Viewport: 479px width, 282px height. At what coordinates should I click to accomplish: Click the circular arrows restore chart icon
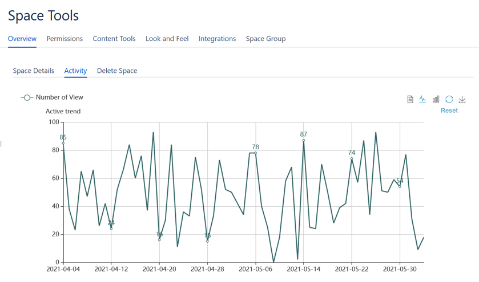449,99
